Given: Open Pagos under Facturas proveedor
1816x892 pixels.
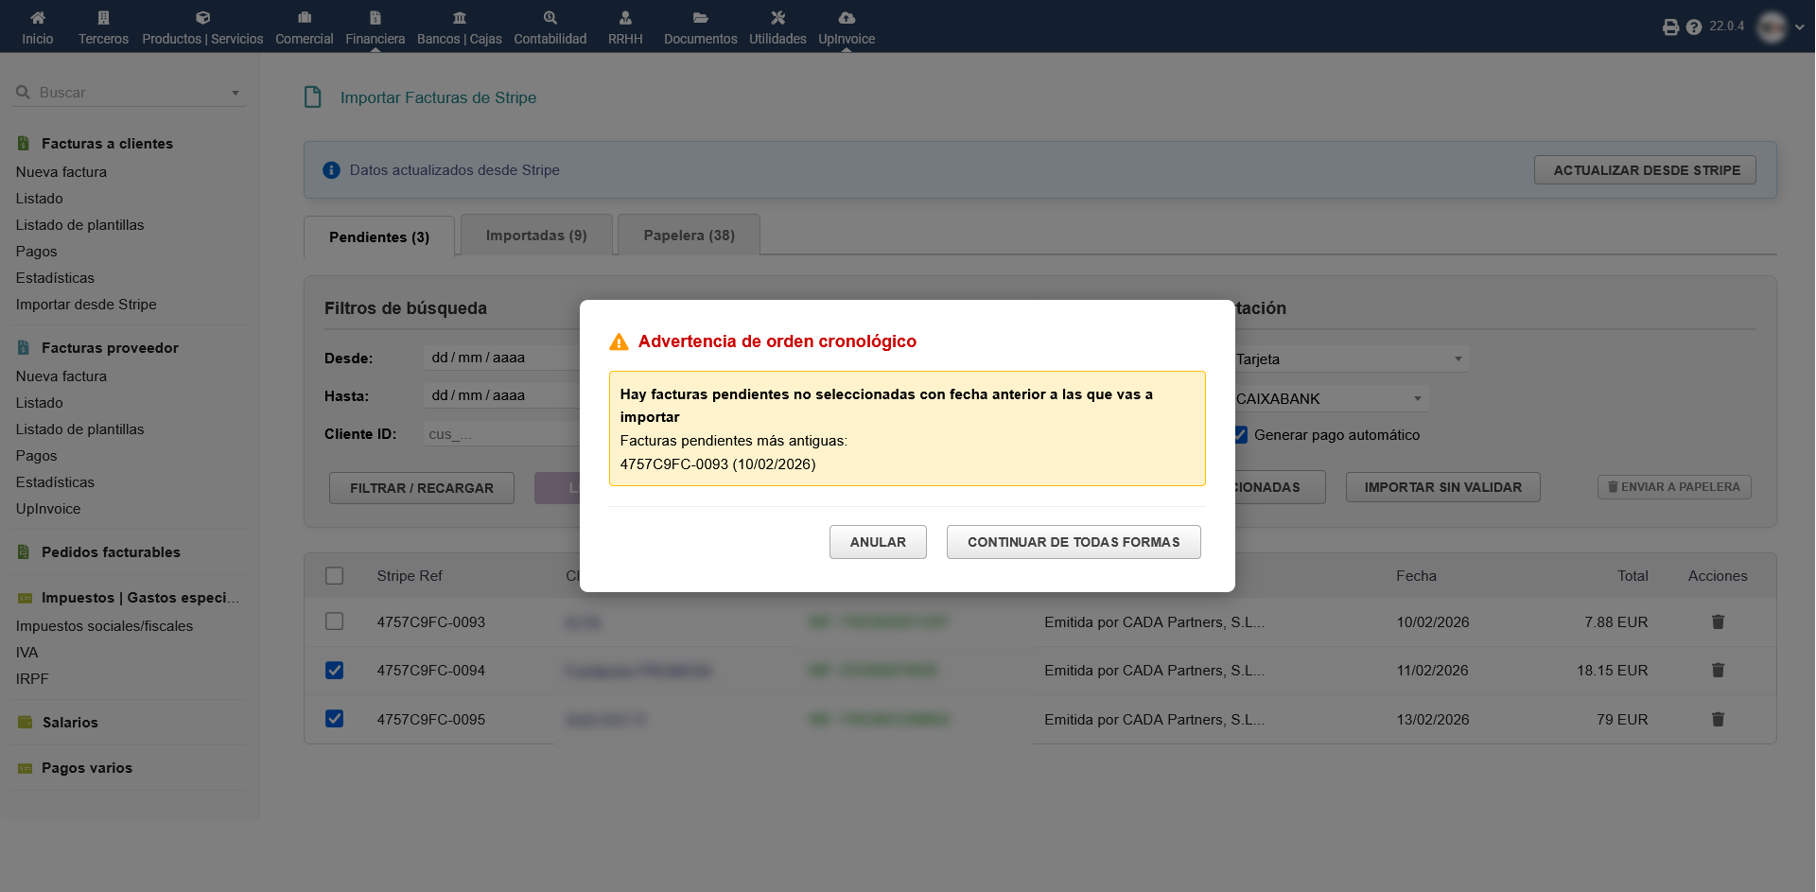Looking at the screenshot, I should pyautogui.click(x=37, y=456).
